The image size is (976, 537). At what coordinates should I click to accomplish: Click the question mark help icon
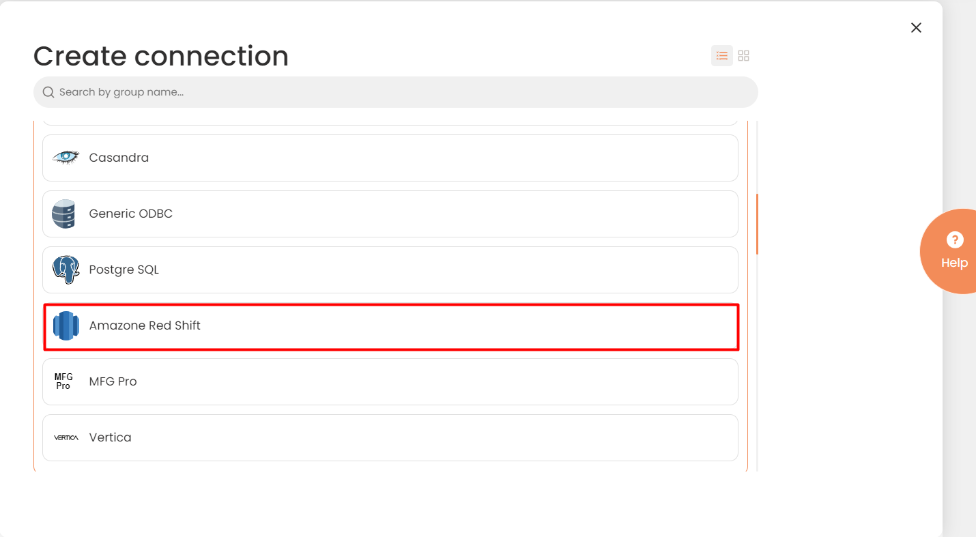tap(954, 240)
